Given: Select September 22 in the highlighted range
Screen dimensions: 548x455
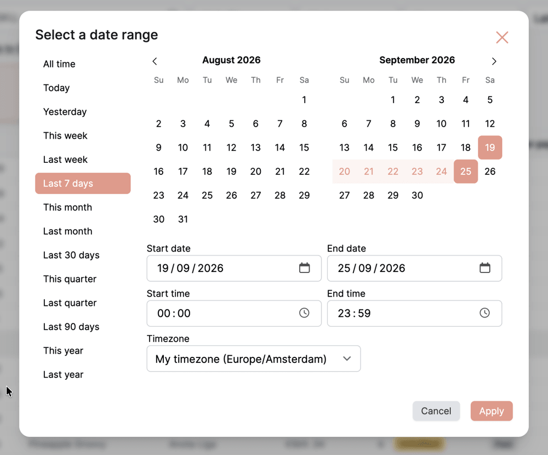Looking at the screenshot, I should click(393, 172).
